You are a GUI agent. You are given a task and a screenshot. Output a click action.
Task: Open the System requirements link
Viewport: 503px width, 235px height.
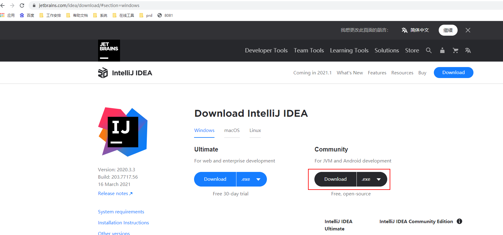[x=121, y=212]
